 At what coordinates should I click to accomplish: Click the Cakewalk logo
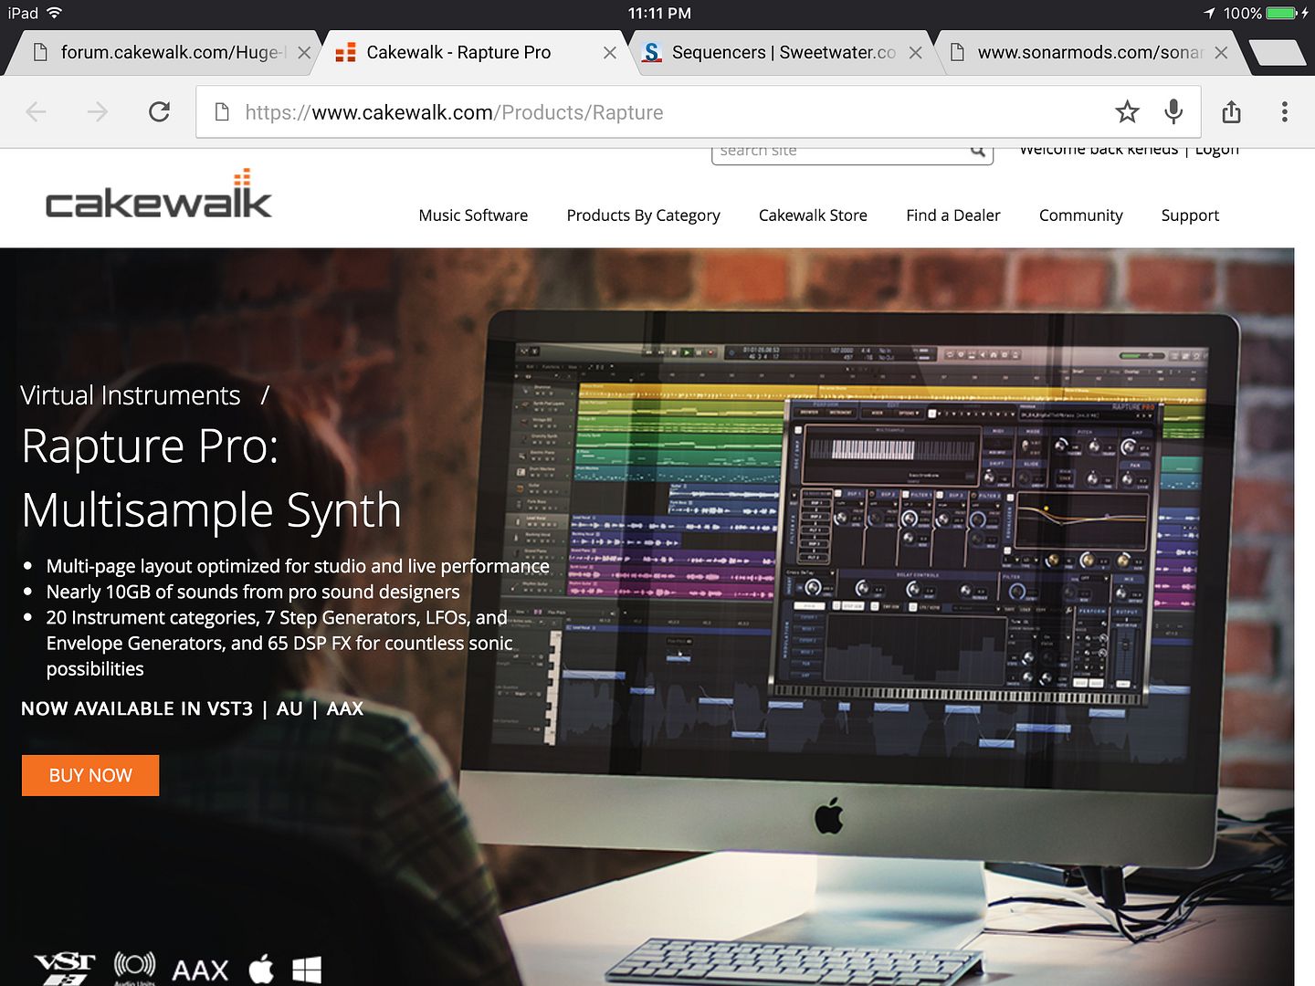tap(159, 196)
